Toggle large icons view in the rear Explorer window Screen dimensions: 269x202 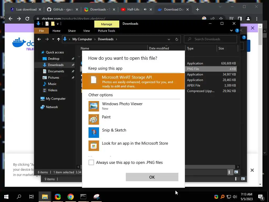pyautogui.click(x=243, y=179)
